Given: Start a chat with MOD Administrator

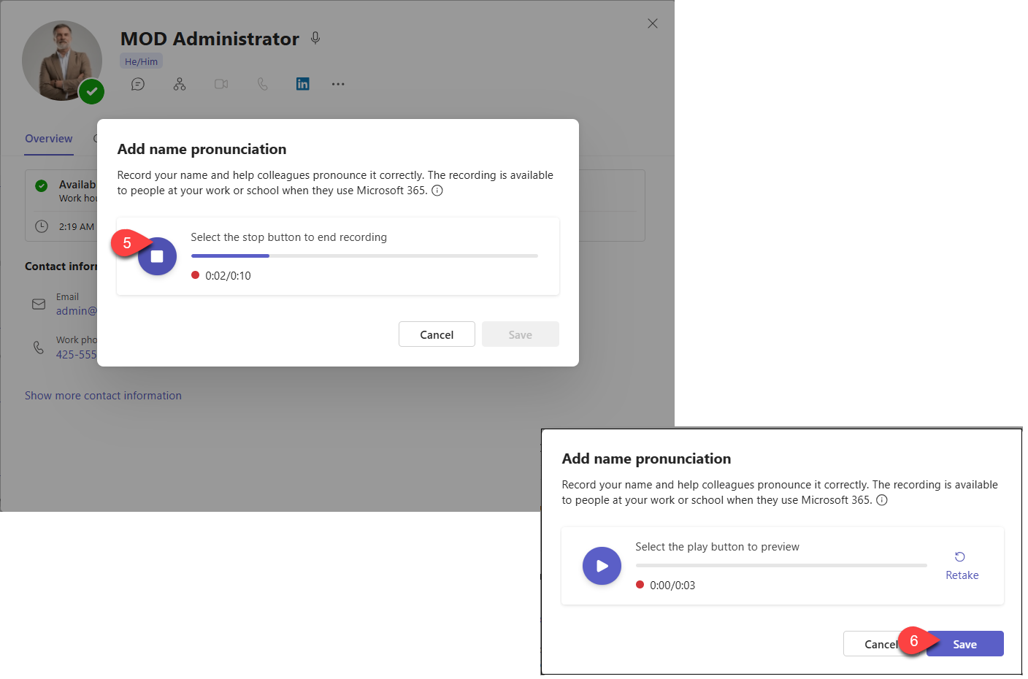Looking at the screenshot, I should click(138, 83).
